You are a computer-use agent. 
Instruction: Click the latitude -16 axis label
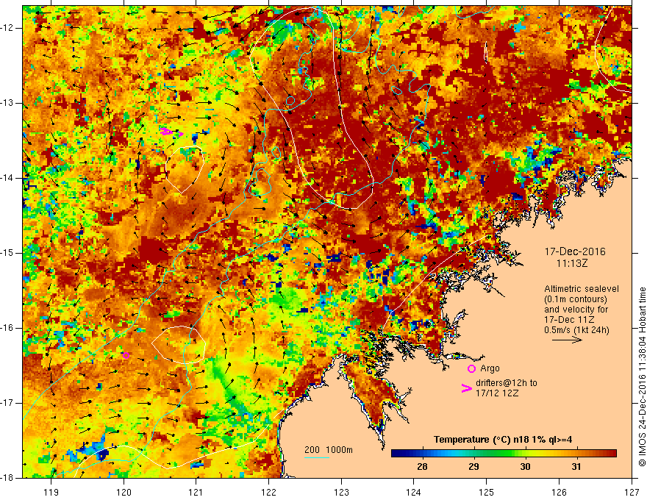tap(7, 328)
